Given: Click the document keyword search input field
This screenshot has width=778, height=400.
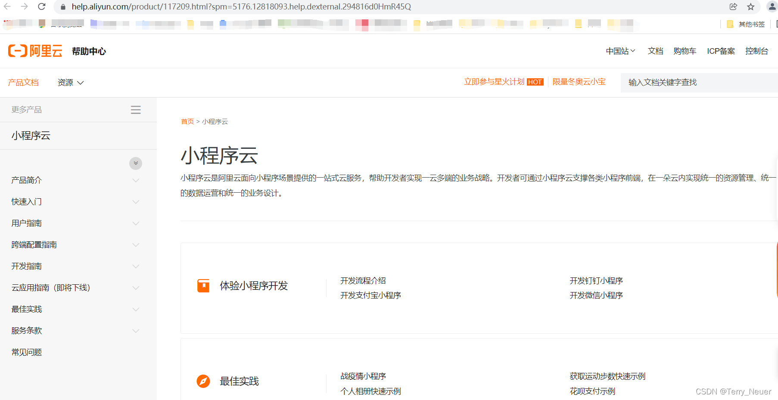Looking at the screenshot, I should click(x=698, y=83).
